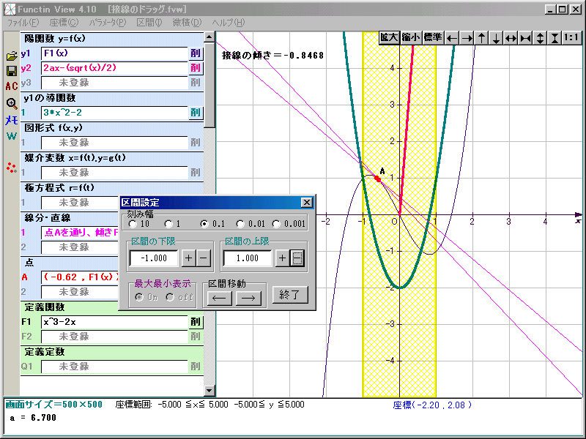Screen dimensions: 586x439
Task: Click panel scrollbar down arrow
Action: [x=209, y=391]
